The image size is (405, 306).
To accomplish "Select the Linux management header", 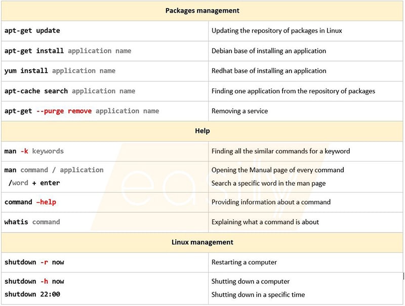I will pos(202,242).
